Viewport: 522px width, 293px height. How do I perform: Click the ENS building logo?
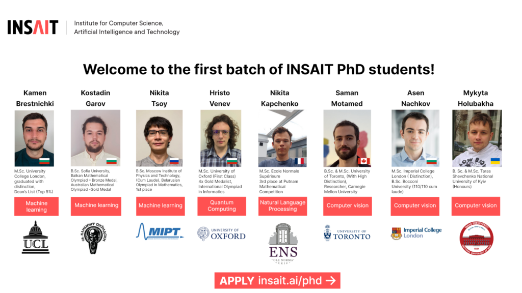283,243
